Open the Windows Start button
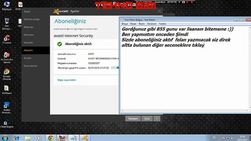251x141 pixels. (5, 138)
